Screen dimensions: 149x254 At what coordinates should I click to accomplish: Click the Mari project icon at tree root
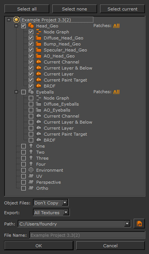16,20
